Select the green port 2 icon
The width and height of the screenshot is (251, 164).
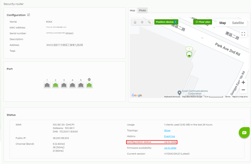pos(55,85)
